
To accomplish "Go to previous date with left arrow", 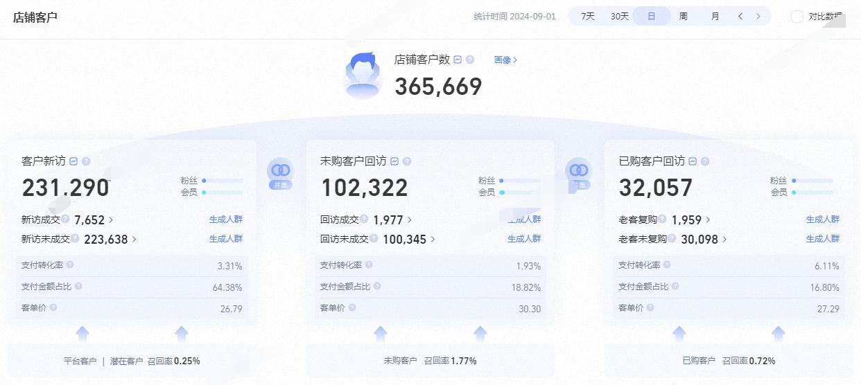I will pyautogui.click(x=740, y=16).
